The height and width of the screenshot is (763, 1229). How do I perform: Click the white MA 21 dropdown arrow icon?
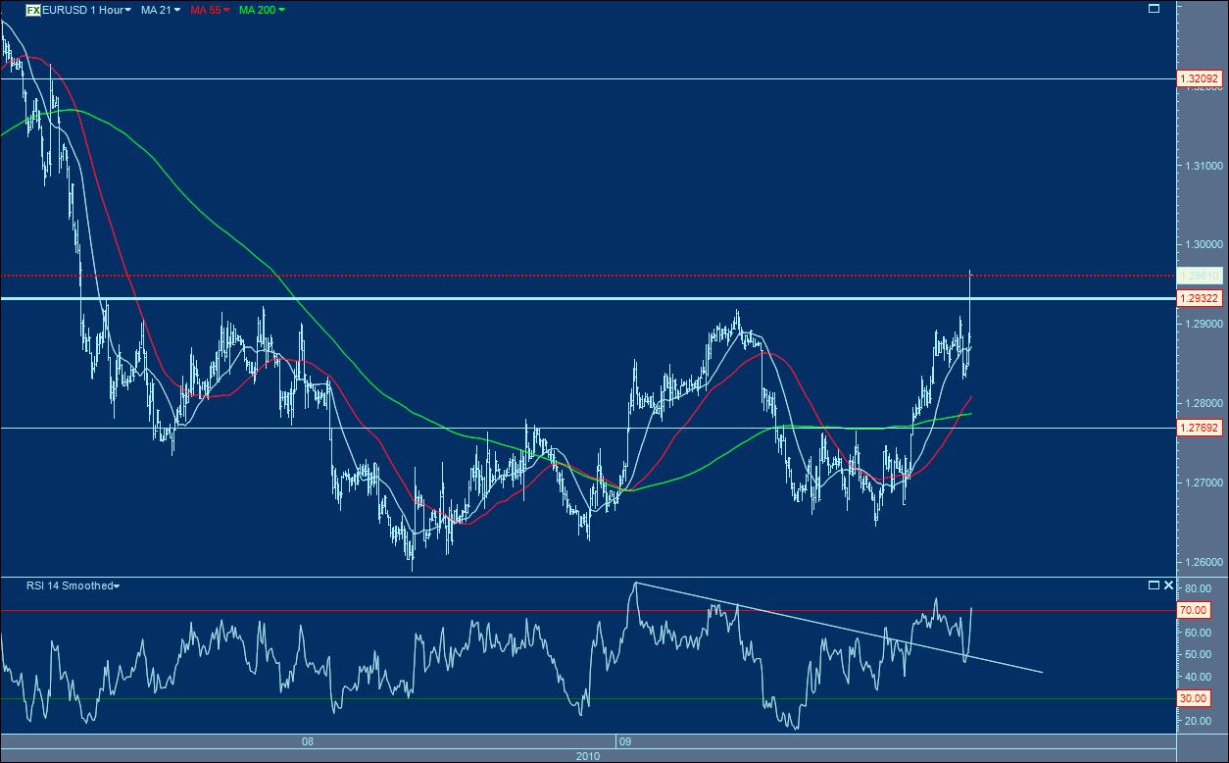[x=177, y=8]
